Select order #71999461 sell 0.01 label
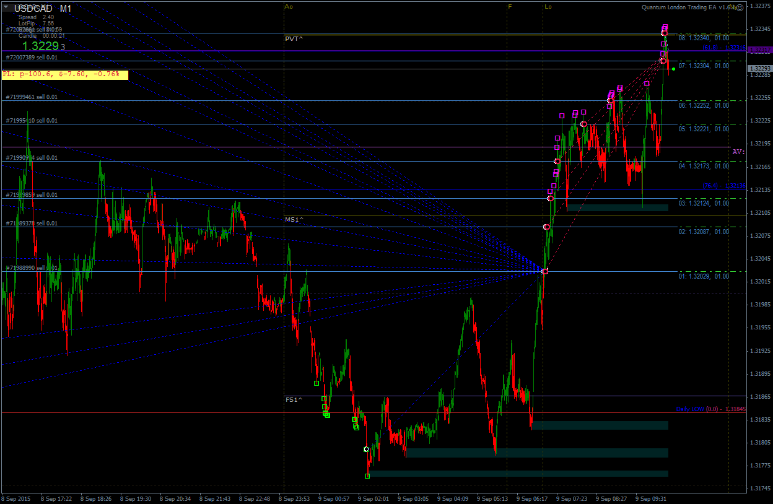Image resolution: width=773 pixels, height=504 pixels. [32, 97]
